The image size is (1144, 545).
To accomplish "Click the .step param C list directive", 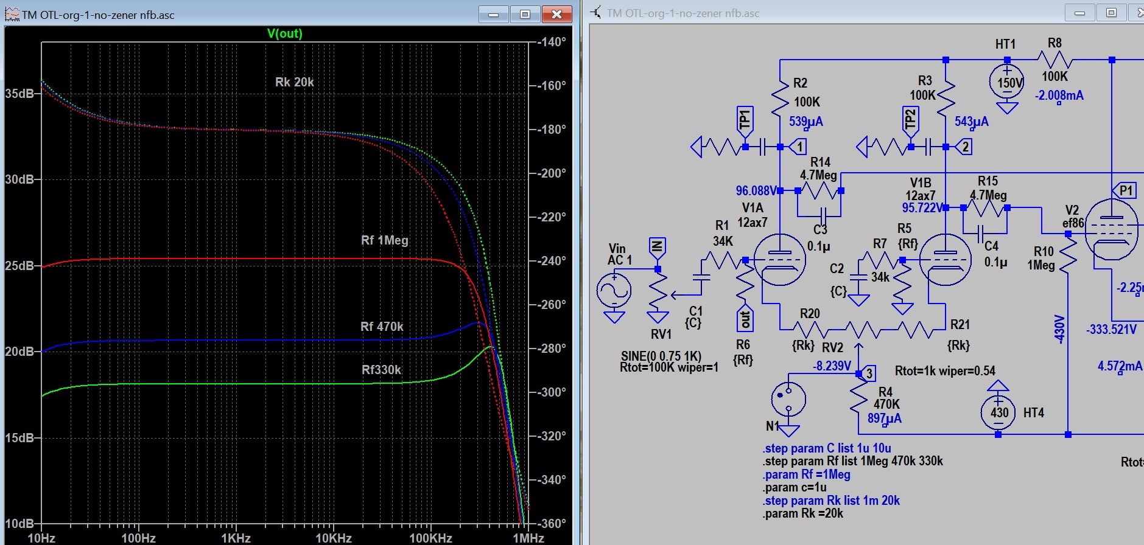I will [826, 448].
